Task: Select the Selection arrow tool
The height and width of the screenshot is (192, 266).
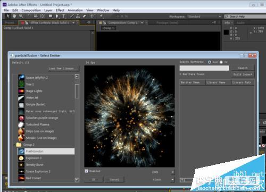Action: click(8, 16)
